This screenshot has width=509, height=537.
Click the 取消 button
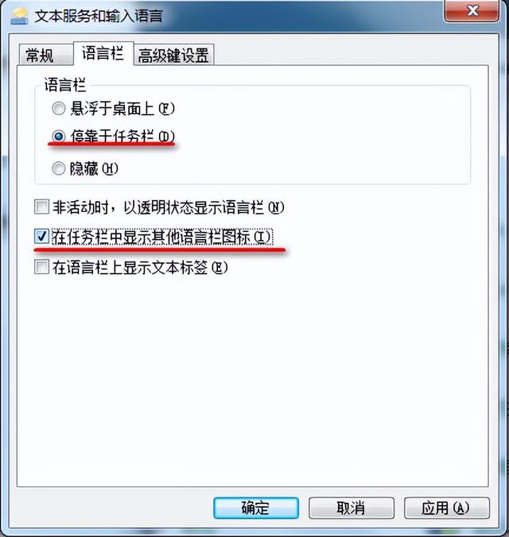point(352,508)
